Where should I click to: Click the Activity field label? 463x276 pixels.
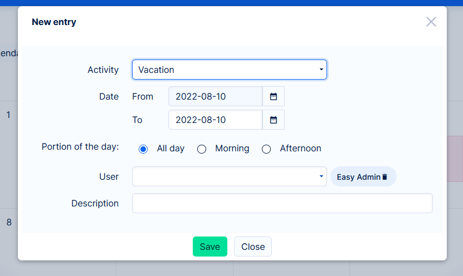coord(103,70)
